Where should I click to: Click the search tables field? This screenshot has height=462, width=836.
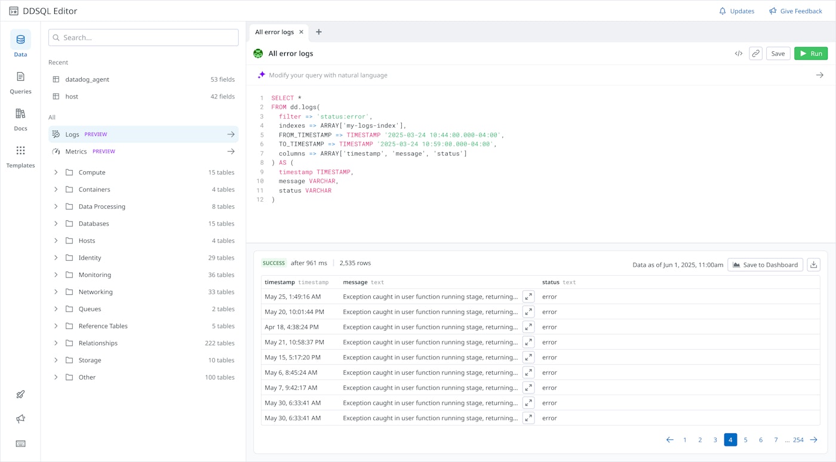click(143, 38)
